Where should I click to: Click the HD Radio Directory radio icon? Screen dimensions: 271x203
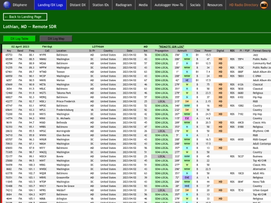pyautogui.click(x=264, y=5)
